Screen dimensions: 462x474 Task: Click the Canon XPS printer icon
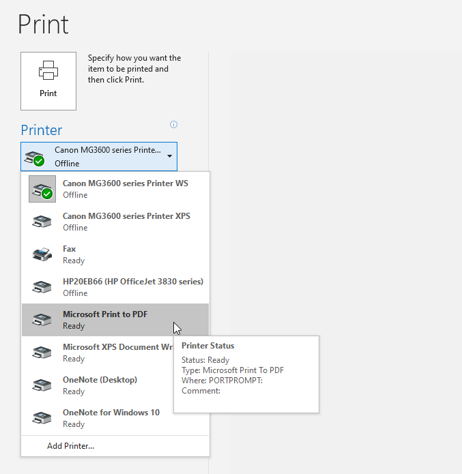[x=42, y=222]
